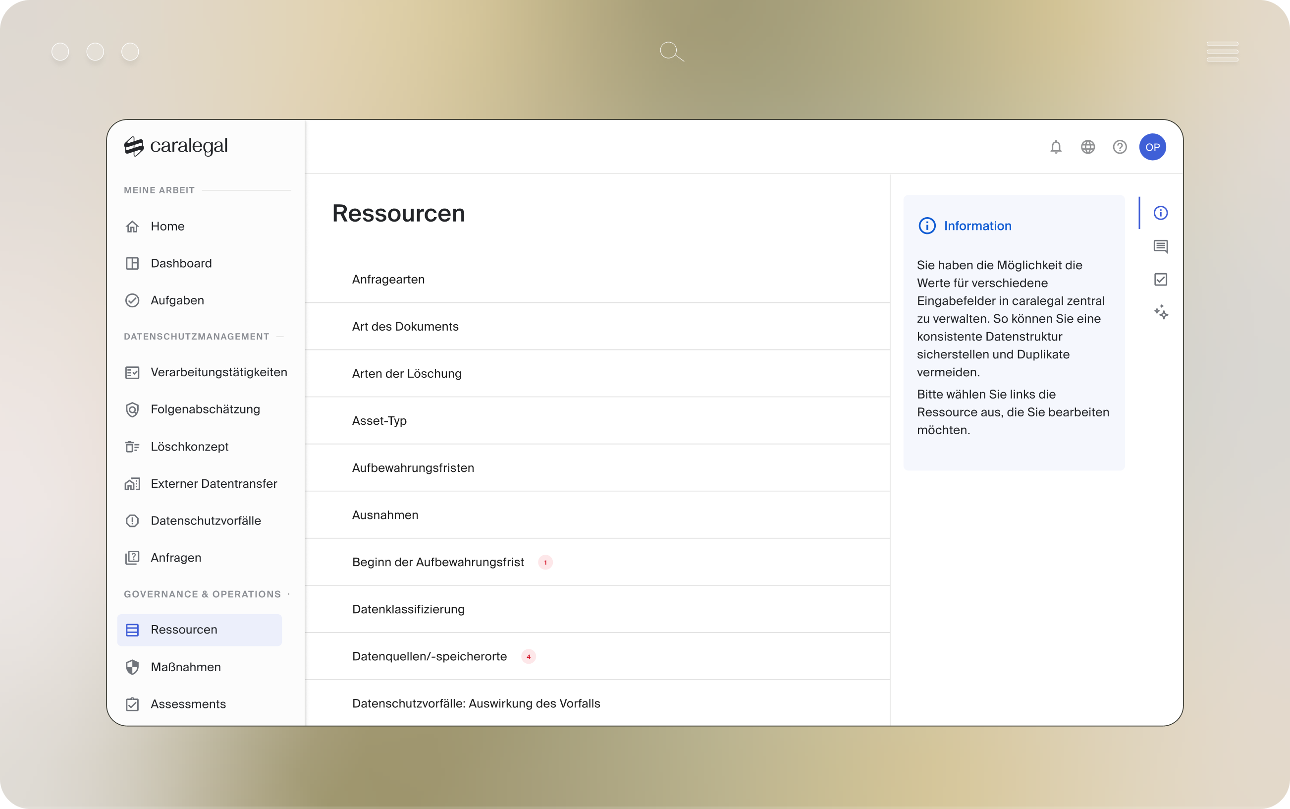
Task: Open help via the question mark icon
Action: [1120, 147]
